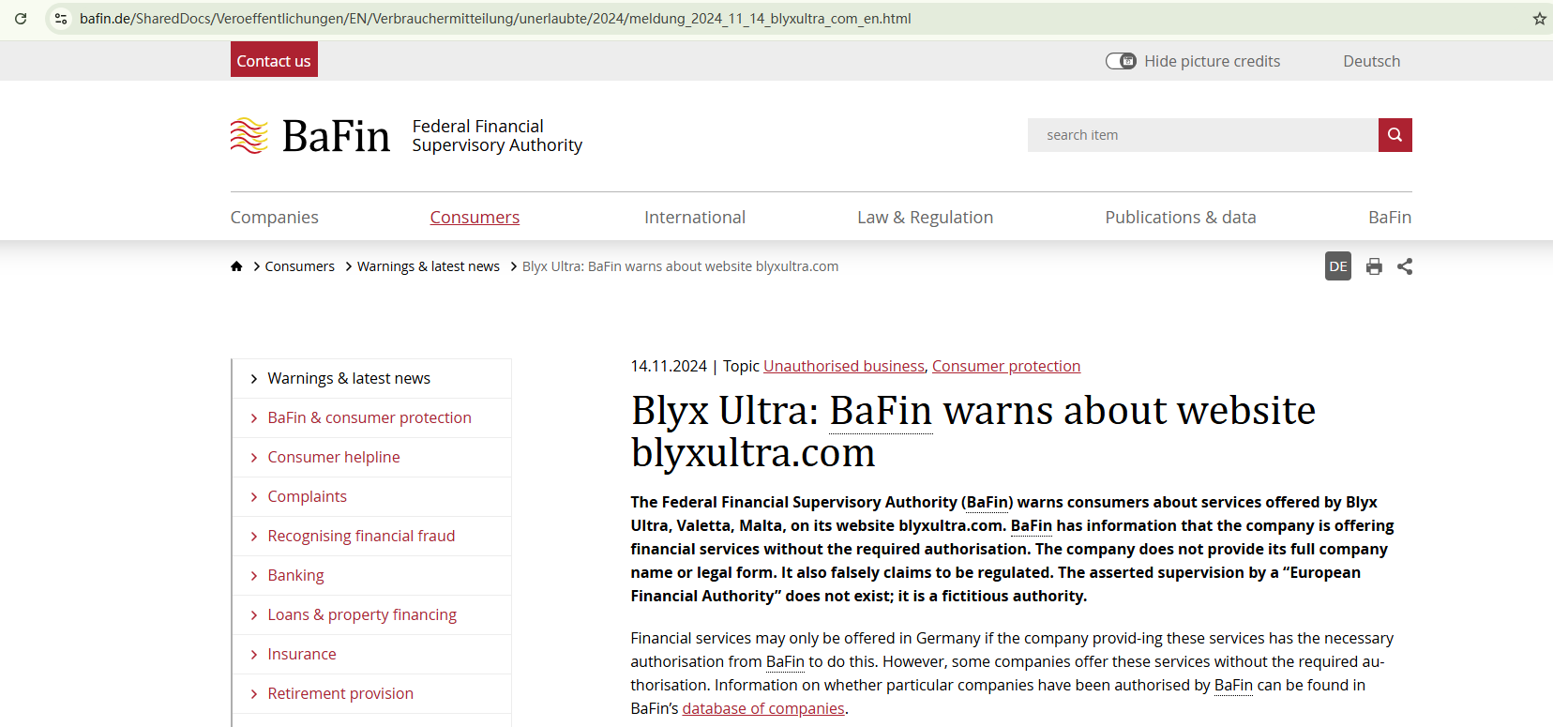Screen dimensions: 1553x727
Task: Open the Law & Regulation menu
Action: 925,218
